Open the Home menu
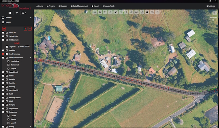The width and height of the screenshot is (219, 128). (x=40, y=6)
